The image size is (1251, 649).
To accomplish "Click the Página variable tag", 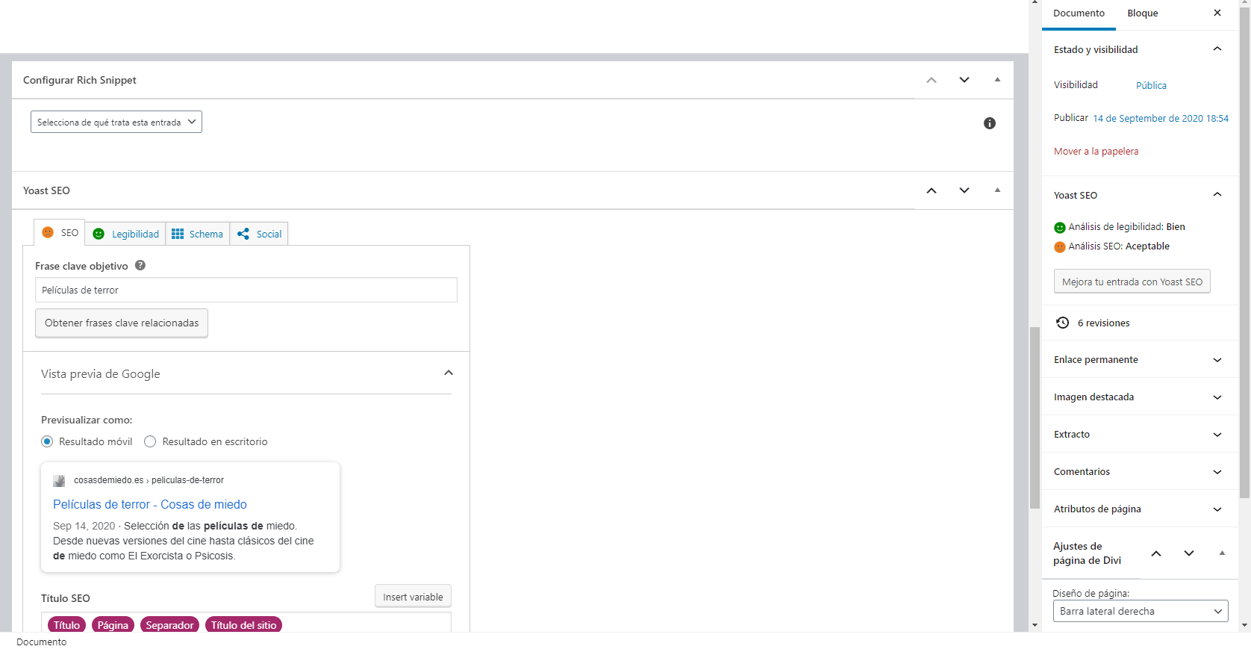I will click(x=113, y=625).
